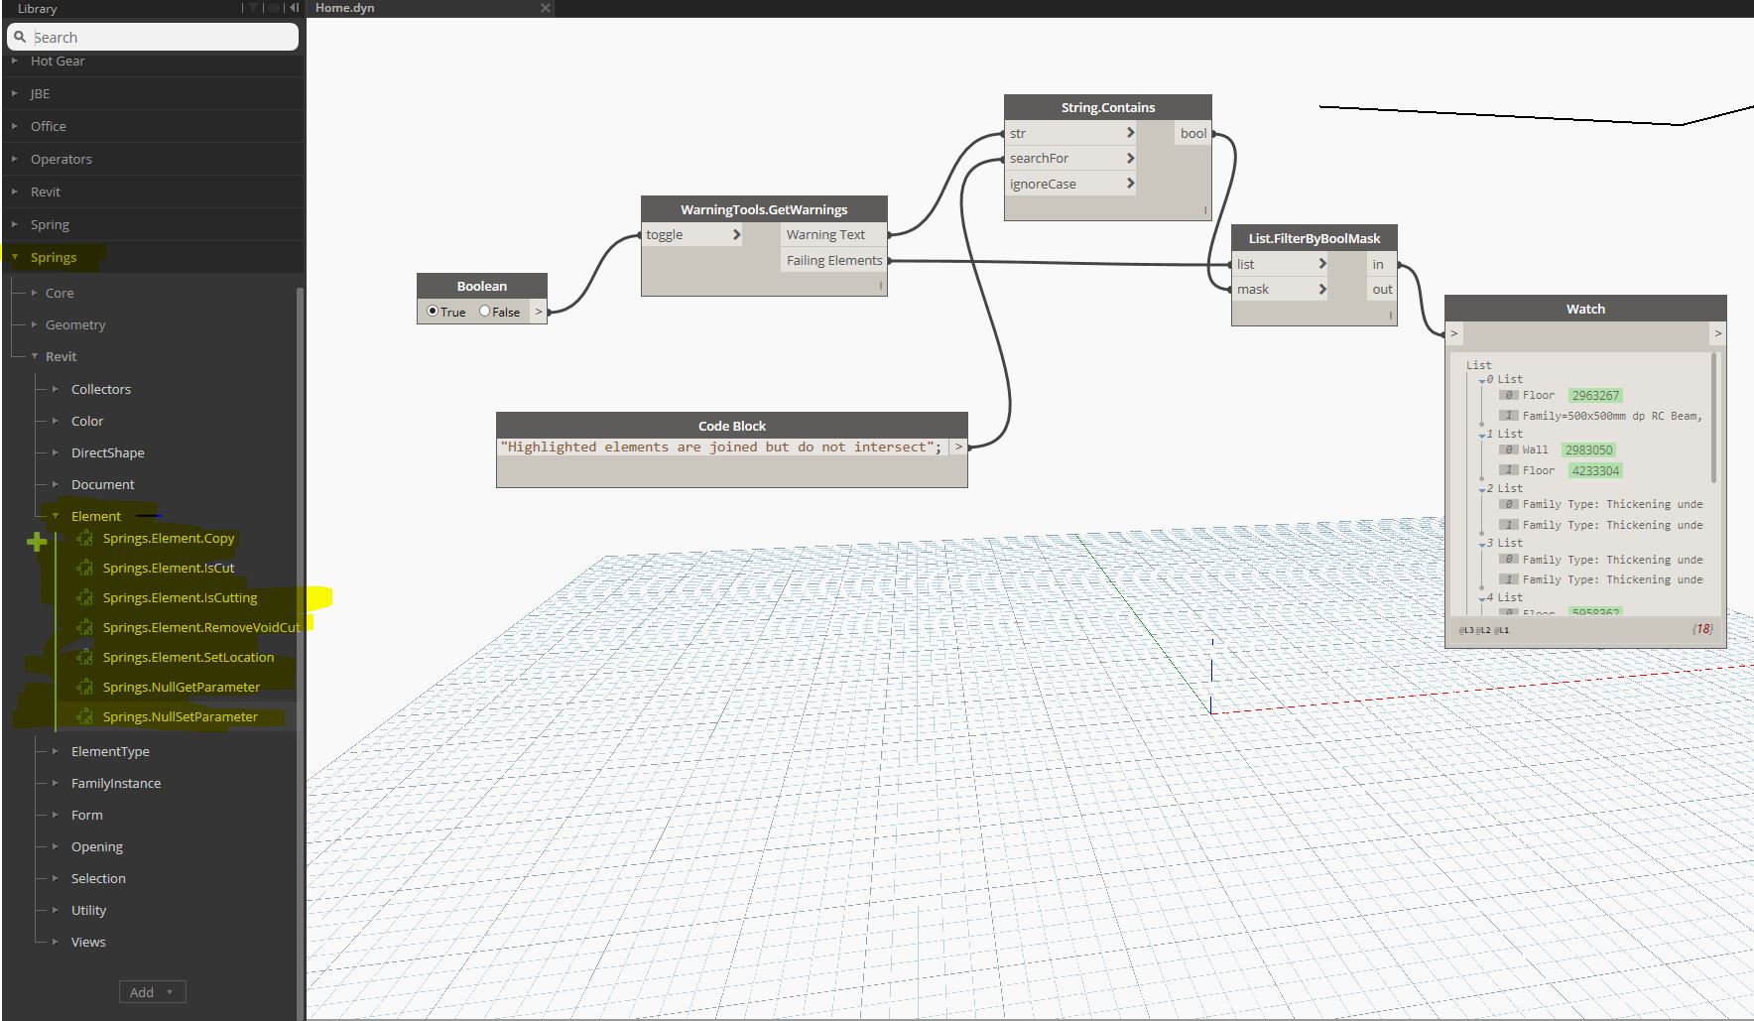This screenshot has height=1021, width=1754.
Task: Click the Library panel vertical scrollbar
Action: tap(300, 653)
